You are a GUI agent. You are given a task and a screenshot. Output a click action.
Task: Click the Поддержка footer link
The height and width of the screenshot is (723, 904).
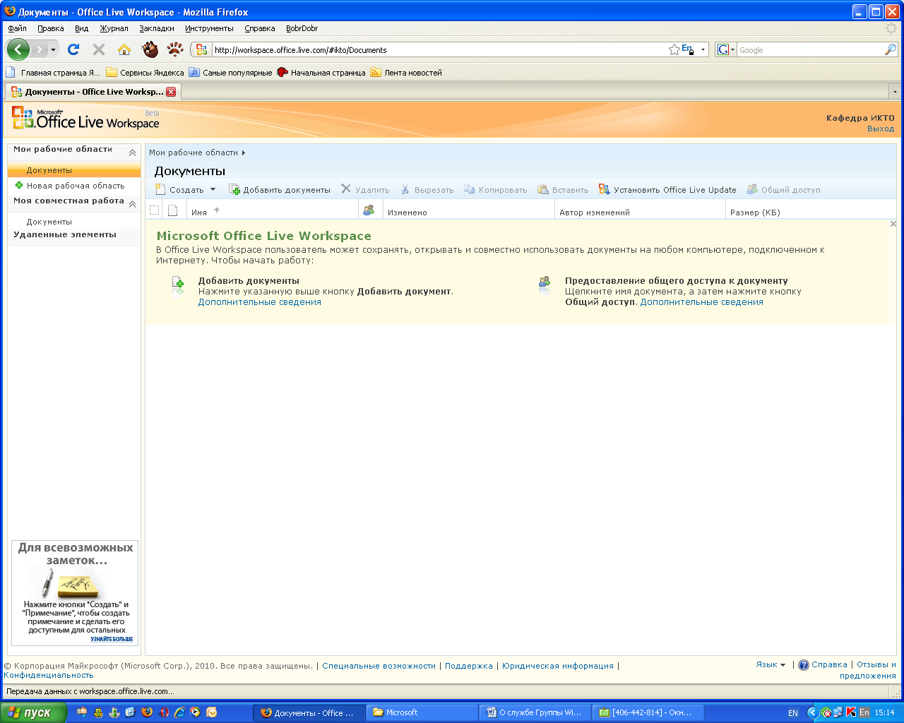coord(469,666)
